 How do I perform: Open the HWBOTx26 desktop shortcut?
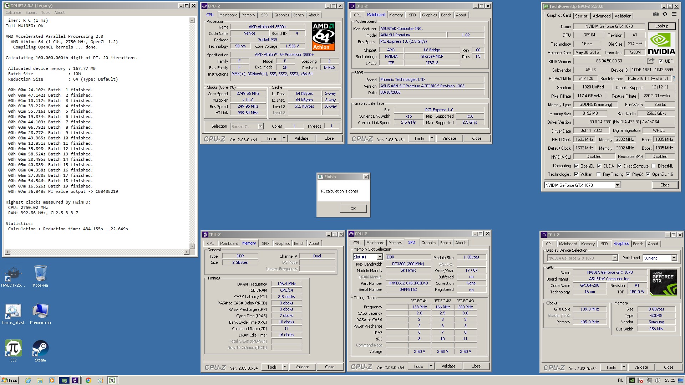(13, 277)
